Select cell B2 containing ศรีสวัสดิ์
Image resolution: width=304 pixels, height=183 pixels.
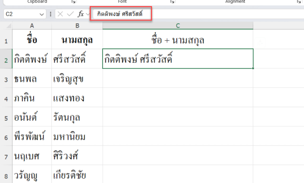tap(77, 58)
